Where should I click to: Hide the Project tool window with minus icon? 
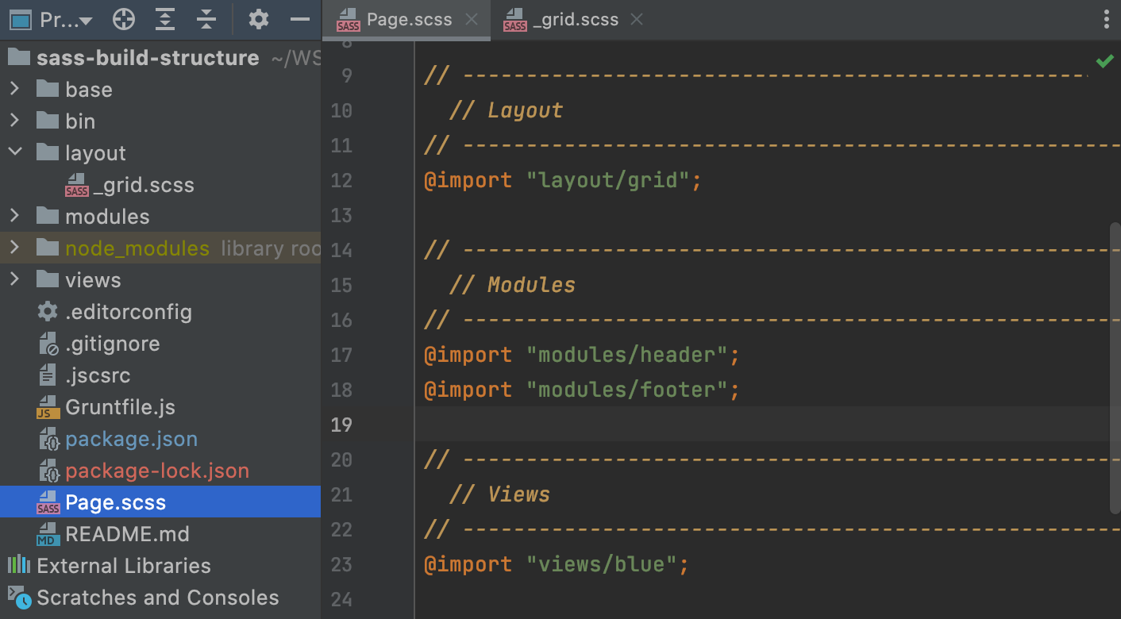tap(299, 19)
